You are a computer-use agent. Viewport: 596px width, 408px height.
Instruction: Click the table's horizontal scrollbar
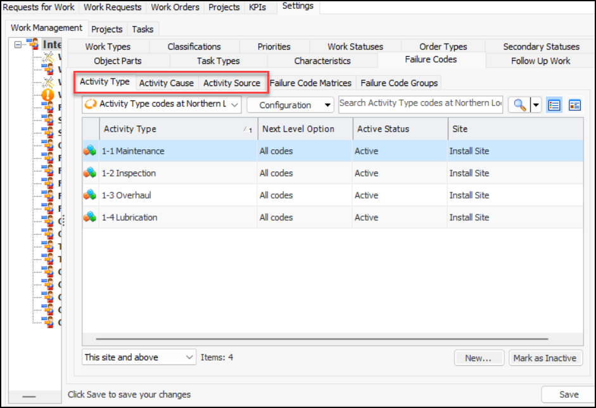click(x=322, y=338)
